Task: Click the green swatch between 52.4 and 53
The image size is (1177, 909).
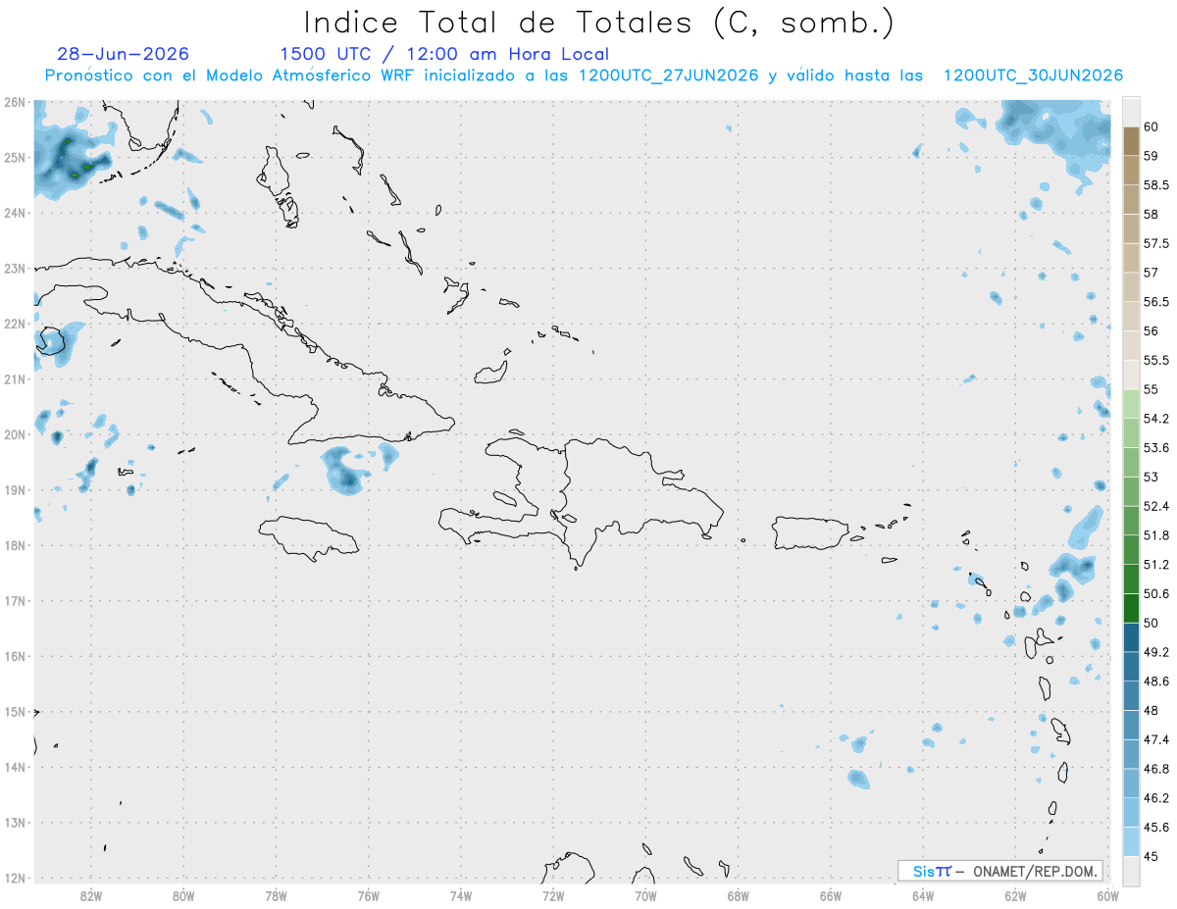Action: click(x=1131, y=491)
